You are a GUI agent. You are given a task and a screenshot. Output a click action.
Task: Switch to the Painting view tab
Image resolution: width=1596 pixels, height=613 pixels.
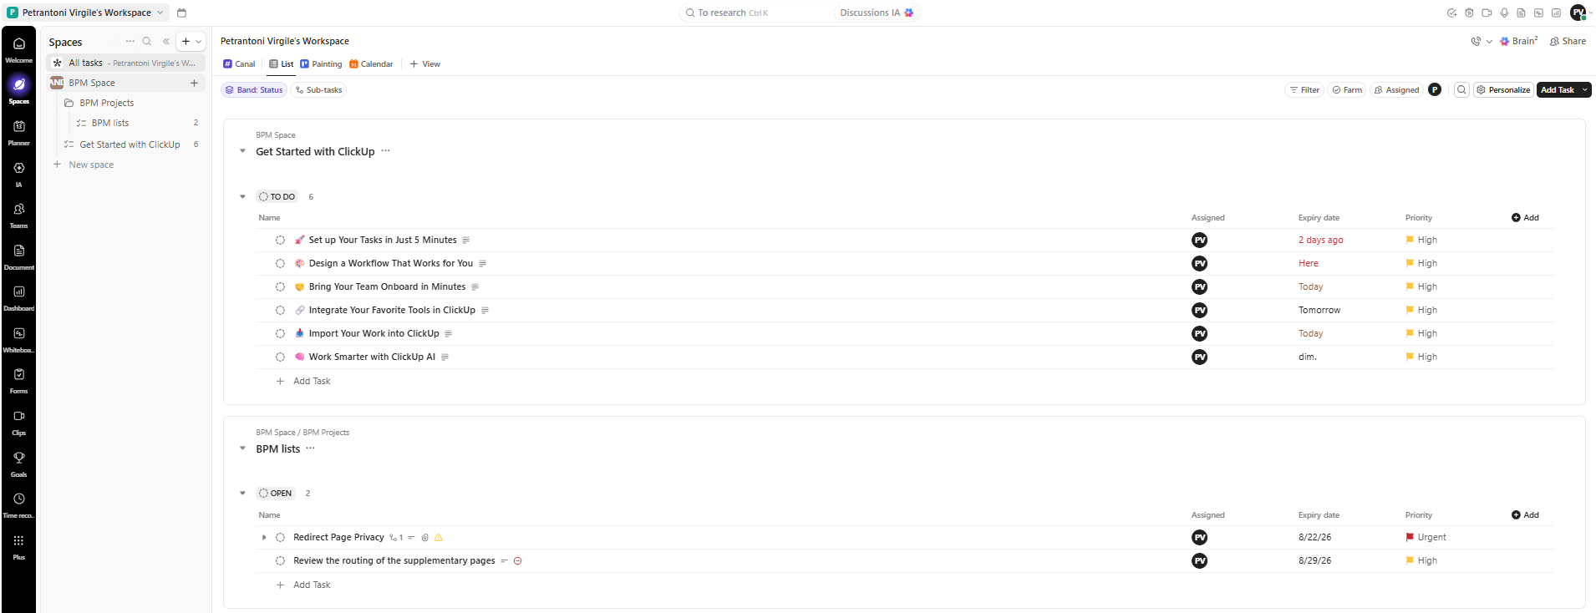click(321, 63)
